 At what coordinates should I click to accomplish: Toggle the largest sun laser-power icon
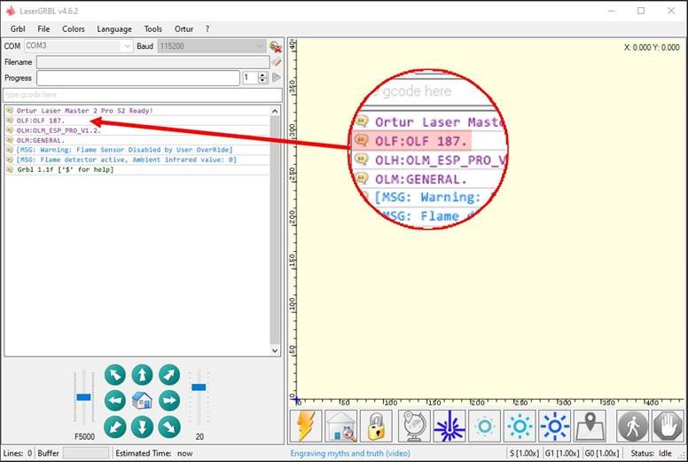pyautogui.click(x=554, y=427)
